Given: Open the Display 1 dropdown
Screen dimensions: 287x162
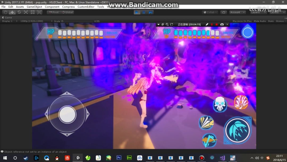Looking at the screenshot, I should point(10,21).
